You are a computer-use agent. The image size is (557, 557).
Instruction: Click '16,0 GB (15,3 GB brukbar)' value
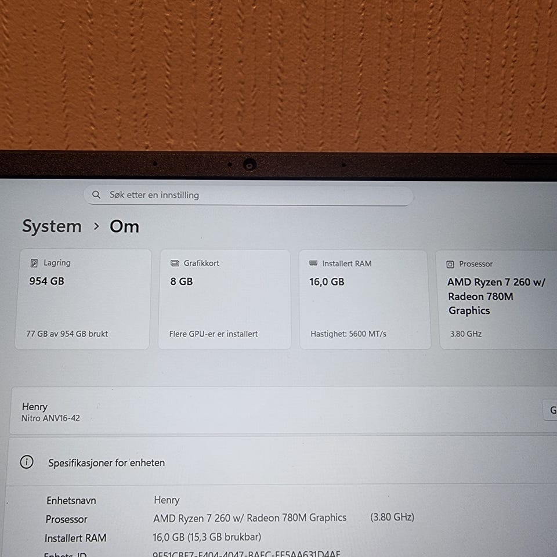[207, 537]
